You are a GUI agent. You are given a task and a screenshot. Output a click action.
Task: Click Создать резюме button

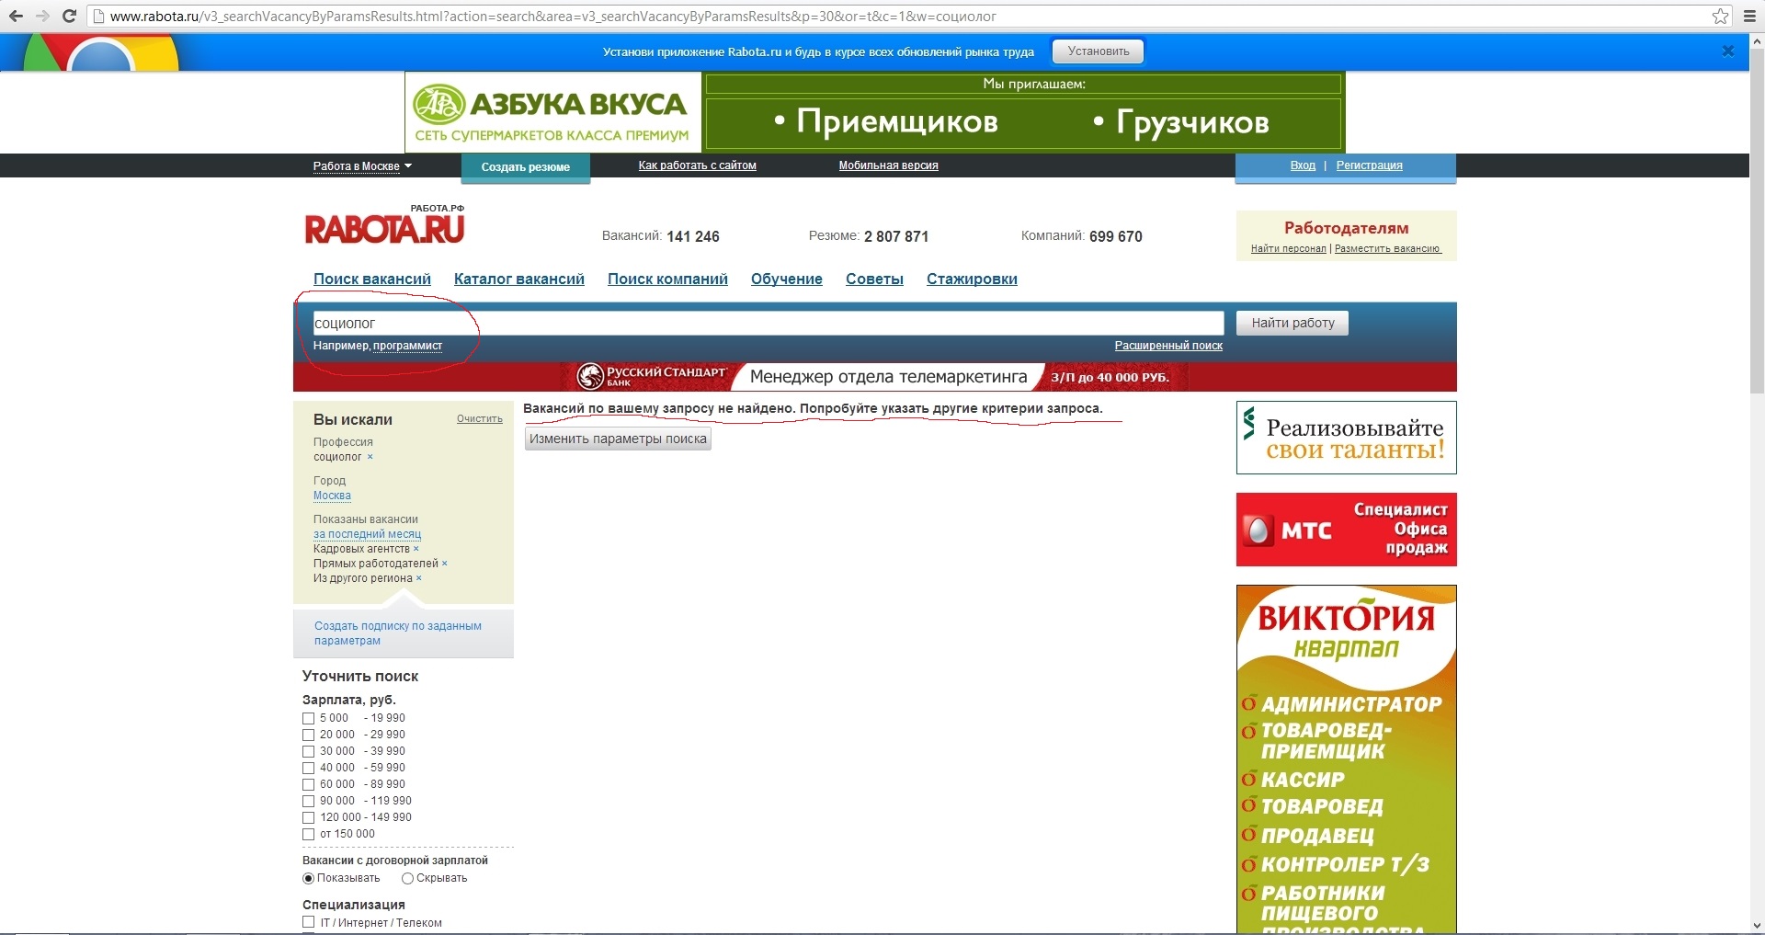tap(526, 167)
